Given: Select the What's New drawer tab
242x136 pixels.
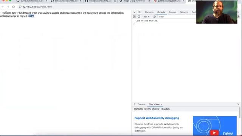Looking at the screenshot, I should [x=154, y=104].
